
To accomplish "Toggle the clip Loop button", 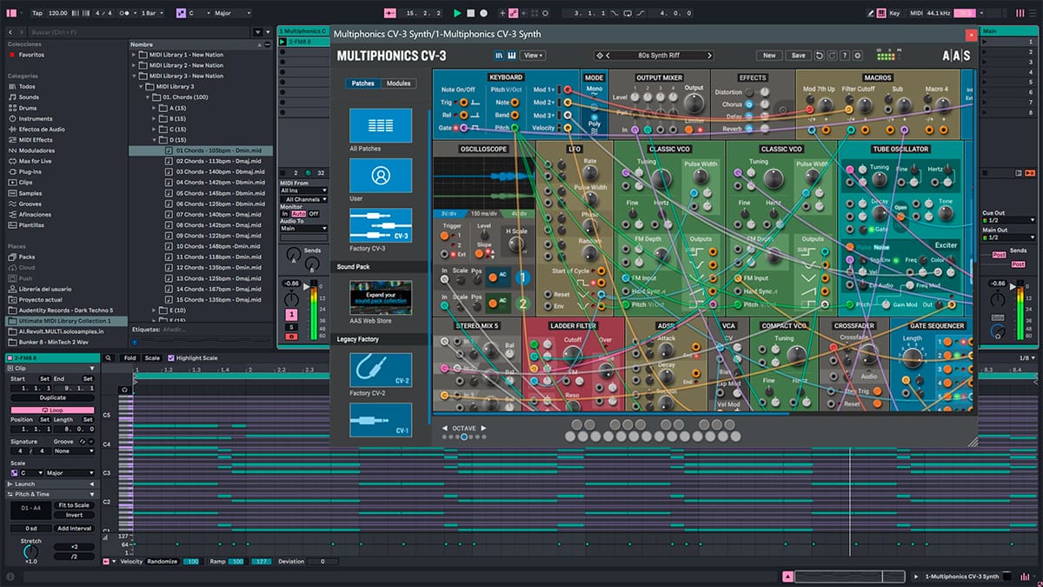I will coord(52,410).
